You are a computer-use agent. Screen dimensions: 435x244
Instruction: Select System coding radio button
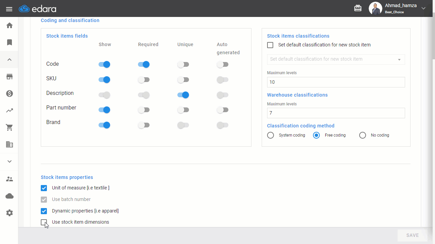(x=271, y=135)
